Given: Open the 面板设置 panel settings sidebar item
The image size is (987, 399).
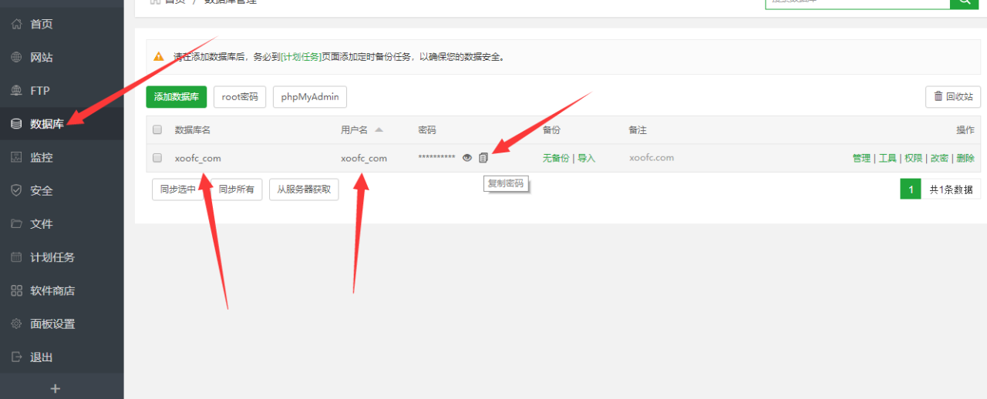Looking at the screenshot, I should (x=62, y=324).
